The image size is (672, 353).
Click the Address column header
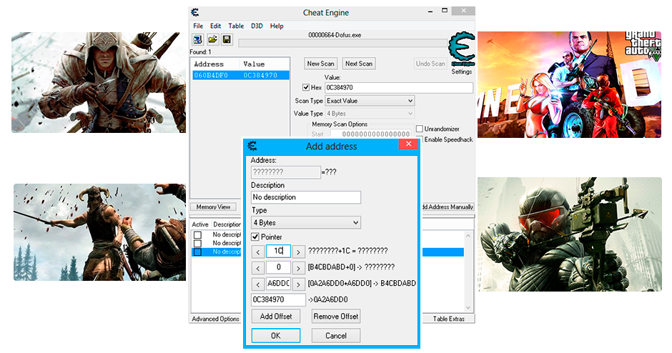click(x=216, y=64)
